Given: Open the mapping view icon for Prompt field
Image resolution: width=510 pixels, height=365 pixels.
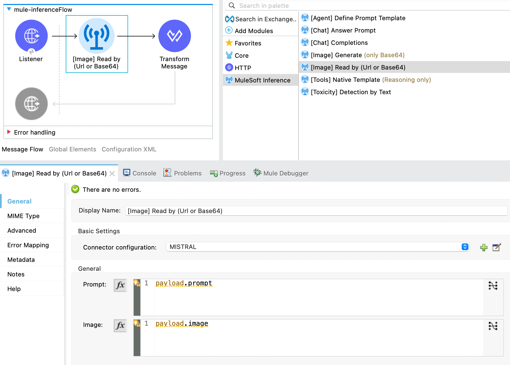Looking at the screenshot, I should (x=493, y=286).
